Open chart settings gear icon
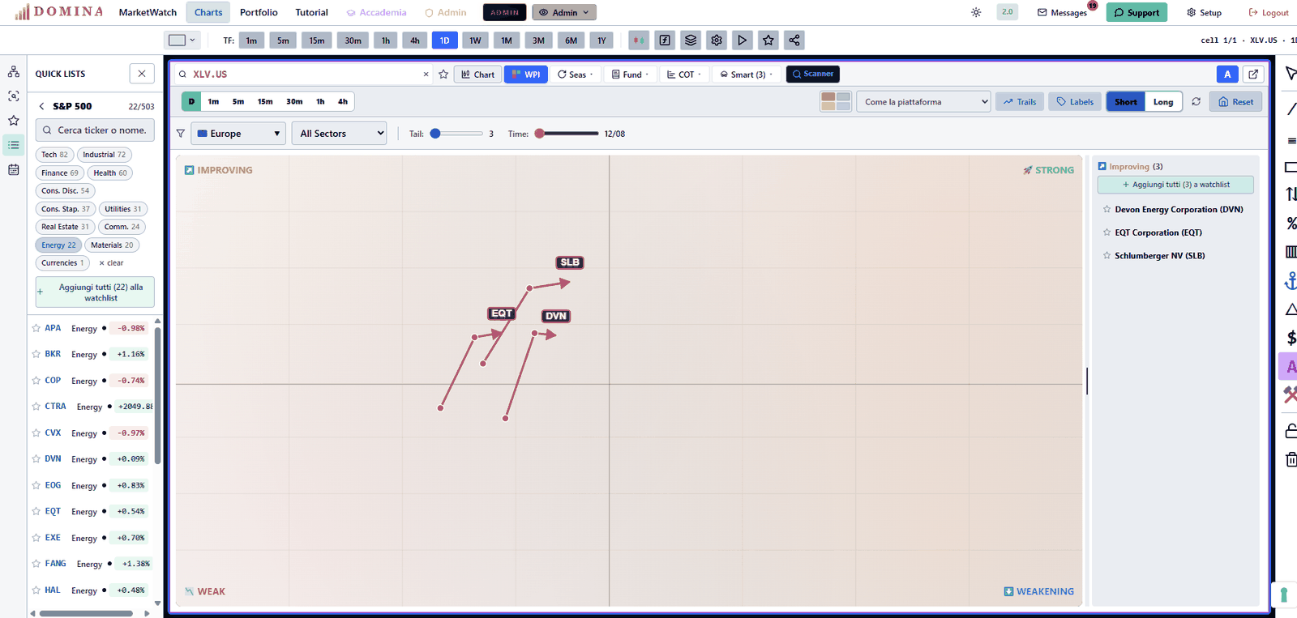The height and width of the screenshot is (618, 1297). pyautogui.click(x=717, y=40)
